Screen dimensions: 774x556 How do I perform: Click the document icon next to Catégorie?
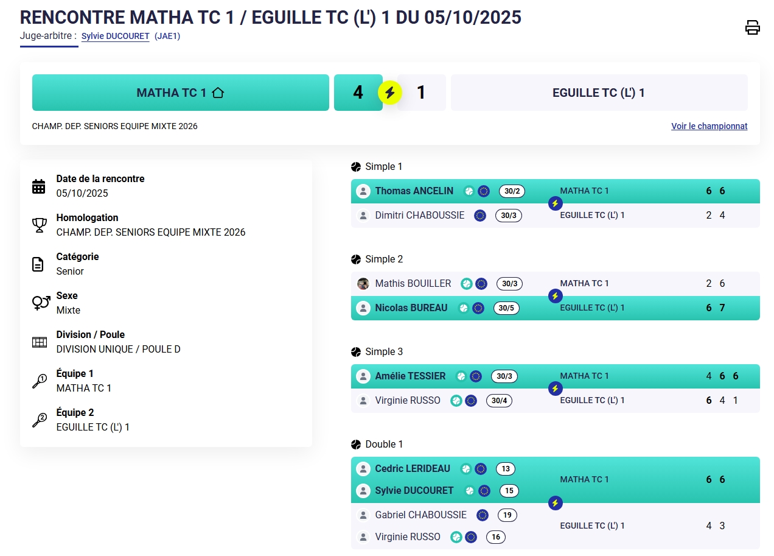coord(38,264)
